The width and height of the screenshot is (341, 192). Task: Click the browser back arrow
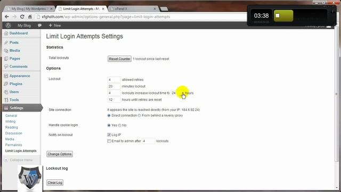point(7,17)
